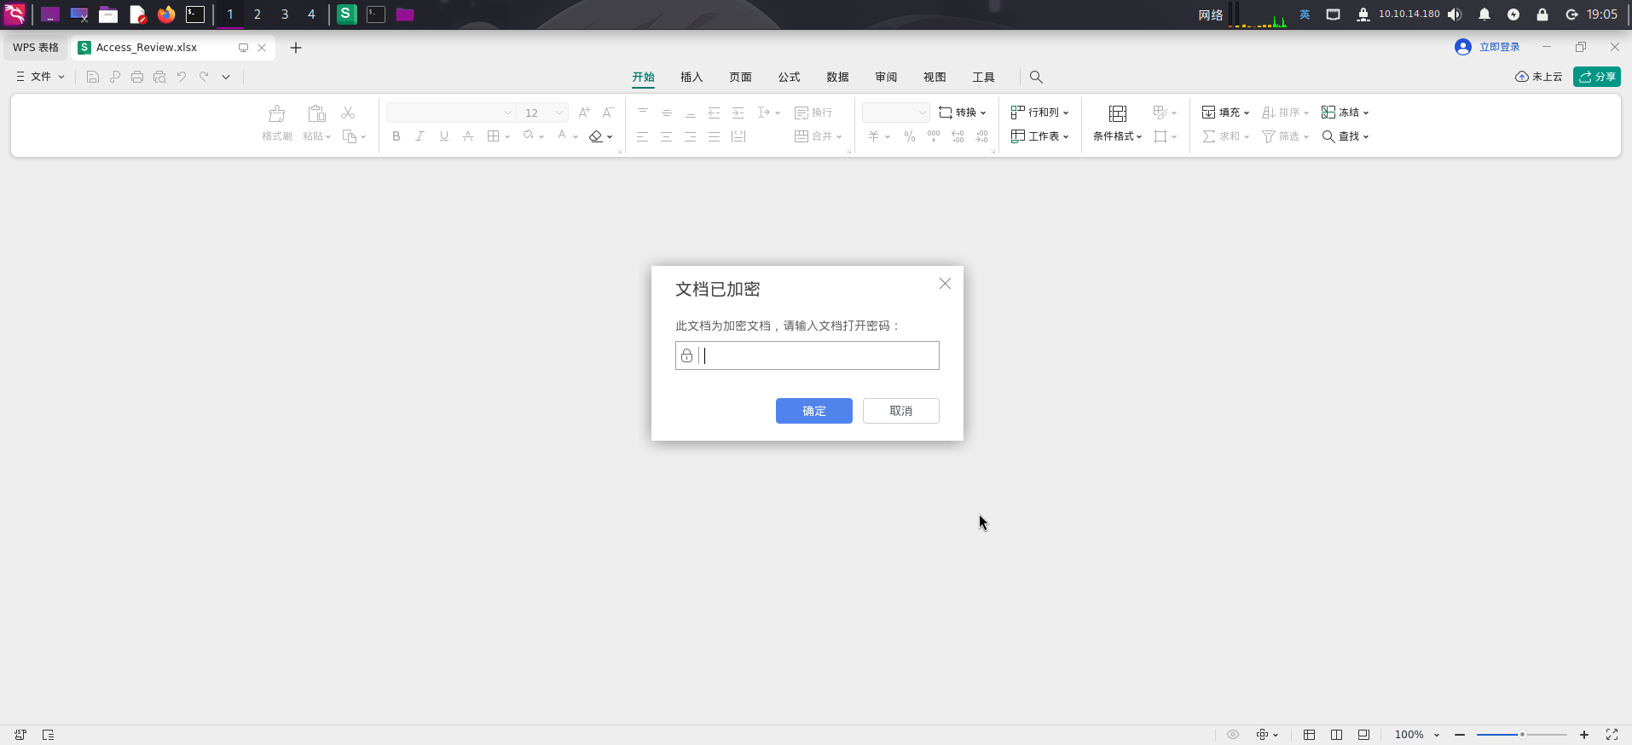Focus the document password input field
This screenshot has width=1632, height=745.
(819, 355)
